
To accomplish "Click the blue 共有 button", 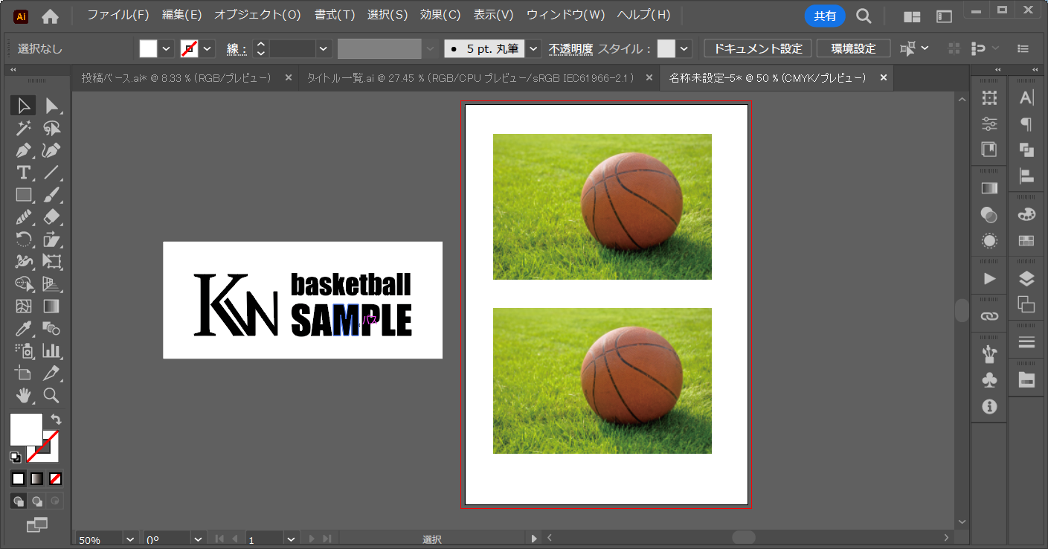I will tap(824, 16).
